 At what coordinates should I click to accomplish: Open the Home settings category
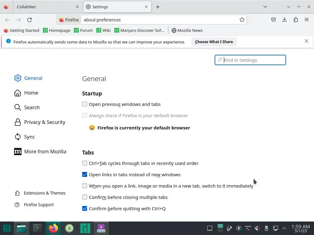pos(26,93)
